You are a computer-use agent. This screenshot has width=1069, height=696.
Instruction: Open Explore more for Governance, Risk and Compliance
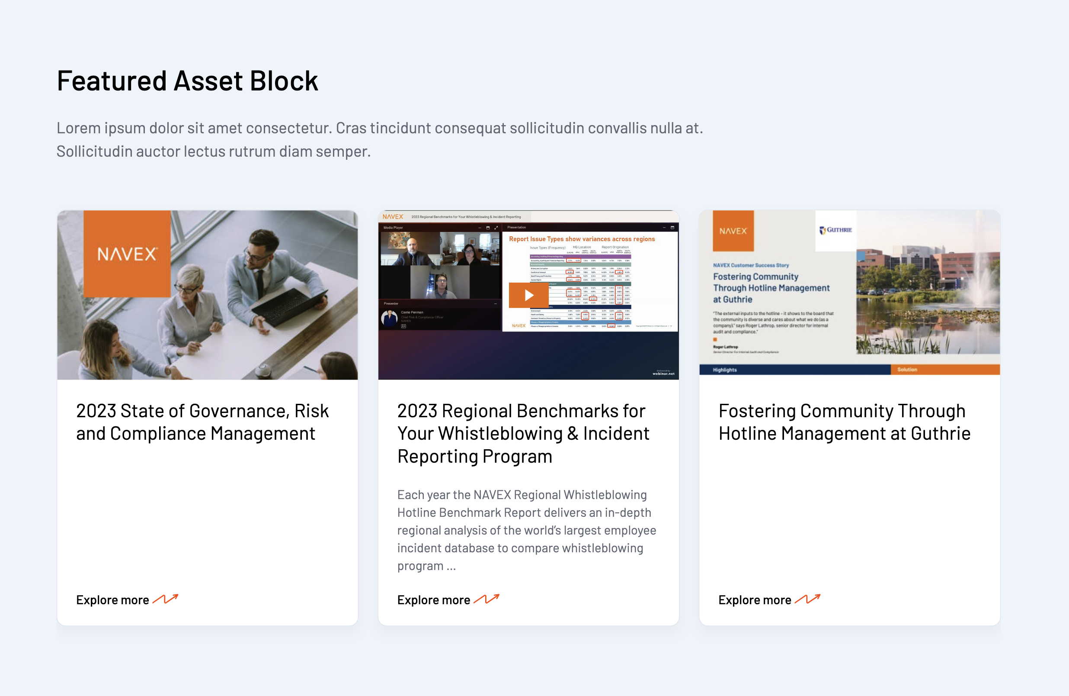coord(112,600)
